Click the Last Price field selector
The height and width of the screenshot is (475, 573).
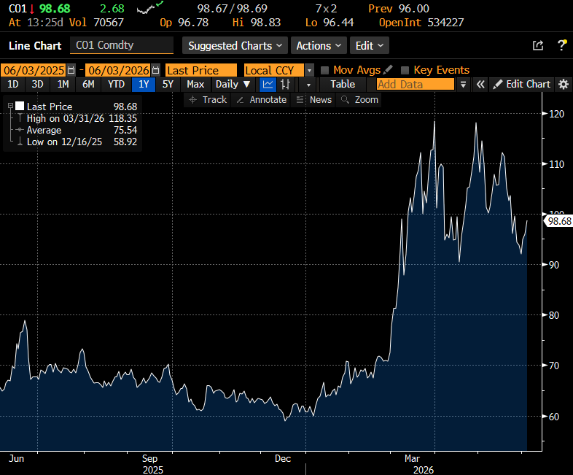click(x=201, y=70)
